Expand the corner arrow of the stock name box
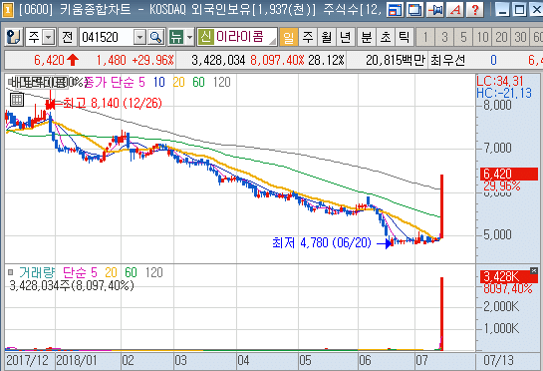 pos(273,41)
